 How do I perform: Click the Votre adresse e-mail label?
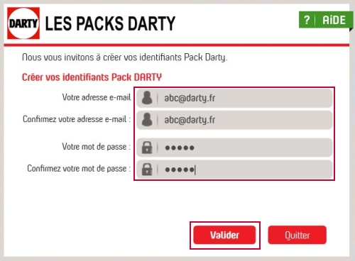[x=97, y=97]
